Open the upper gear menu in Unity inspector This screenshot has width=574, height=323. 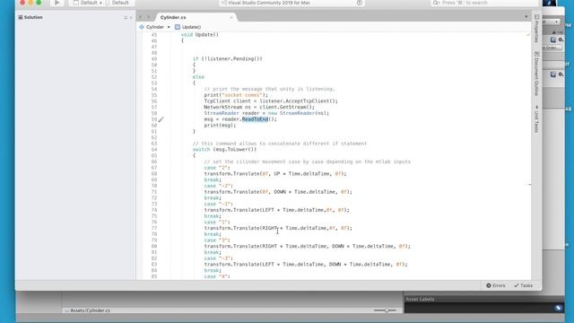point(561,39)
